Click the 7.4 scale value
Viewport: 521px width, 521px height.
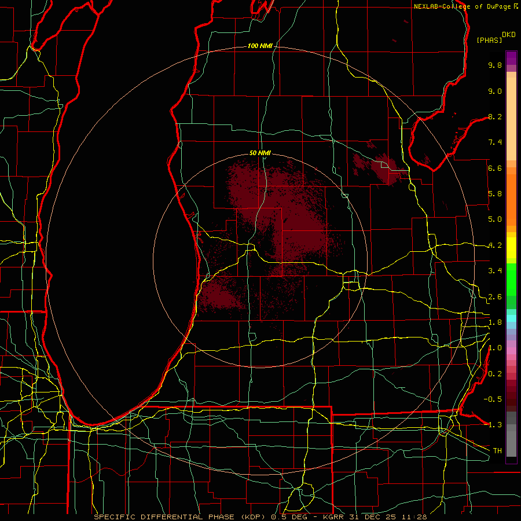click(495, 142)
